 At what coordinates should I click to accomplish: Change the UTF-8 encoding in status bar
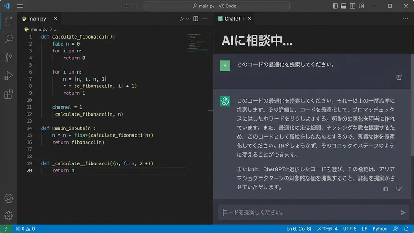350,229
